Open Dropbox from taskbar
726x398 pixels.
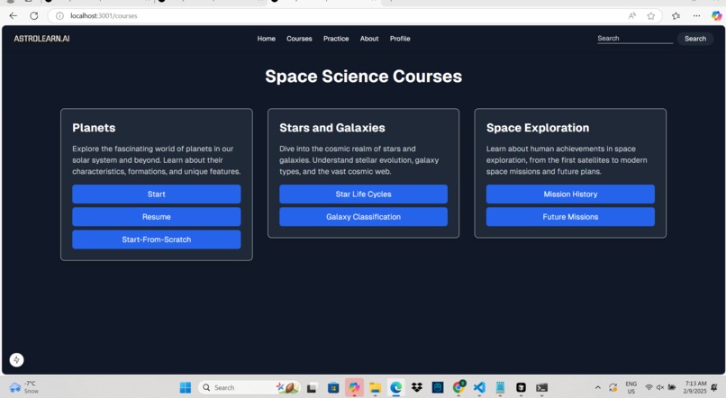[x=417, y=387]
